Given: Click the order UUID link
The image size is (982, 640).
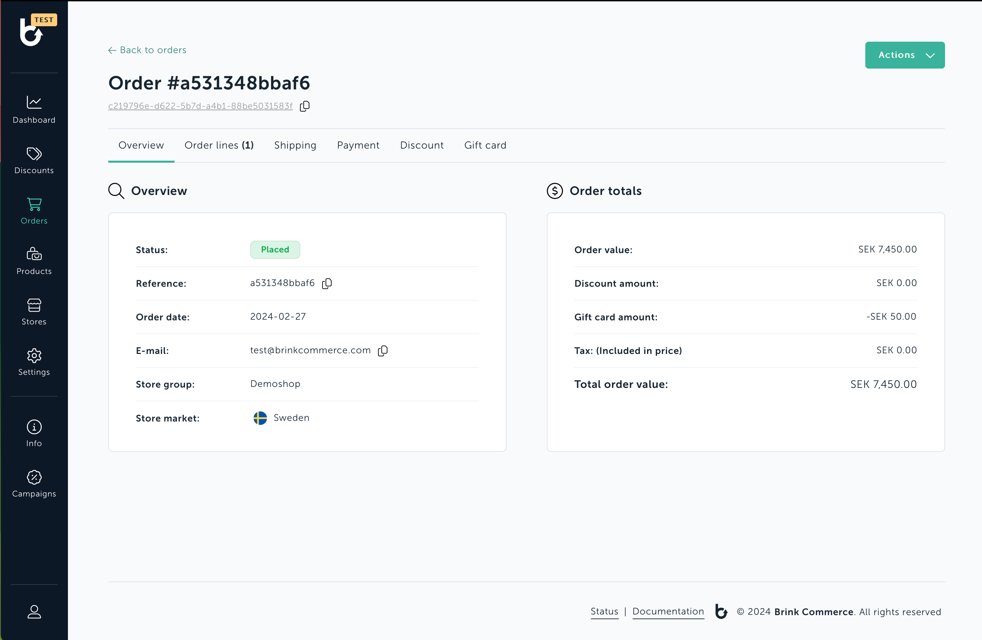Looking at the screenshot, I should point(200,106).
